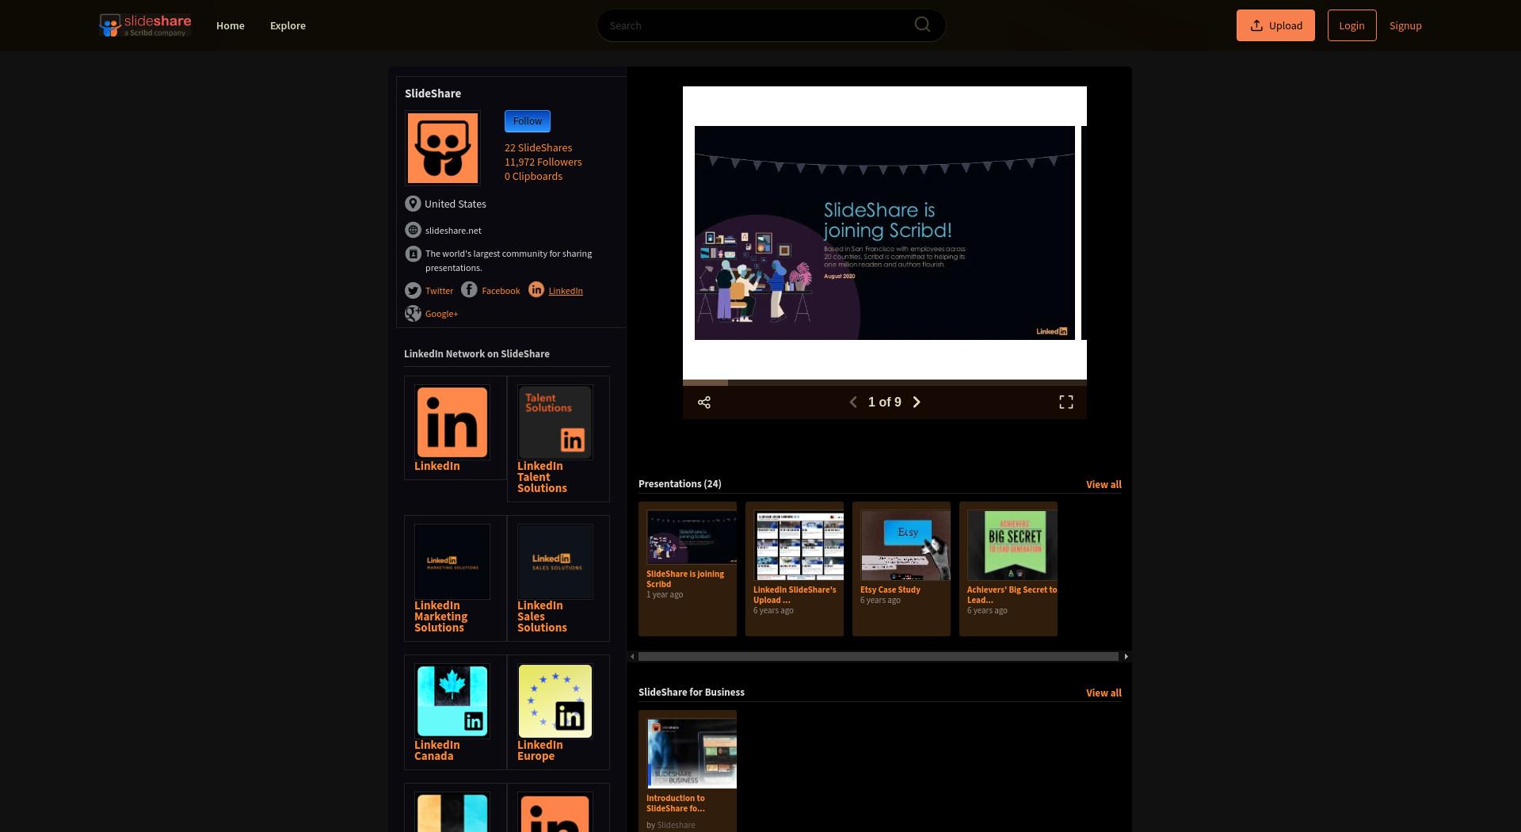The image size is (1521, 832).
Task: Open 'LinkedIn Marketing Solutions' title link
Action: pos(440,616)
